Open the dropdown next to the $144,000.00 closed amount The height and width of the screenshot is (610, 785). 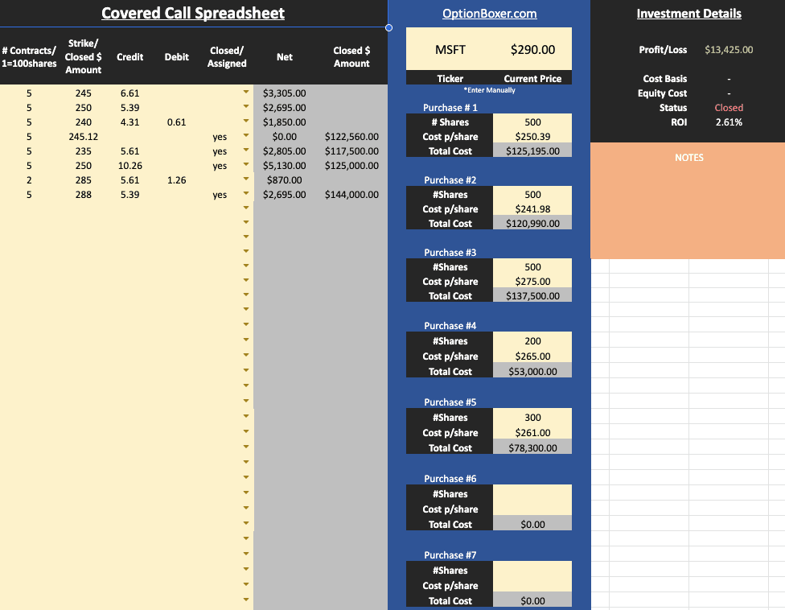[245, 195]
